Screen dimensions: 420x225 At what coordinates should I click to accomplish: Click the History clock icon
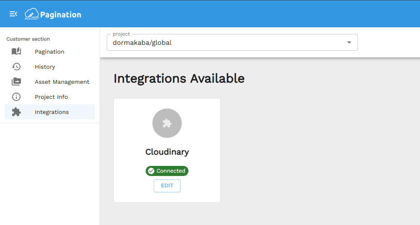[16, 67]
